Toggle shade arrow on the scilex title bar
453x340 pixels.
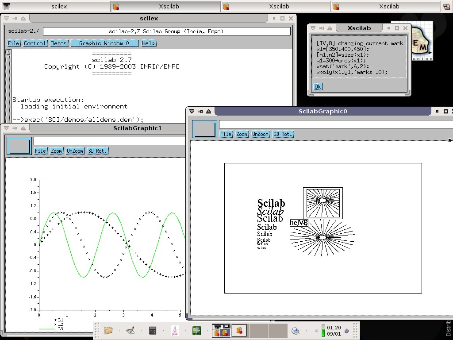tap(23, 18)
